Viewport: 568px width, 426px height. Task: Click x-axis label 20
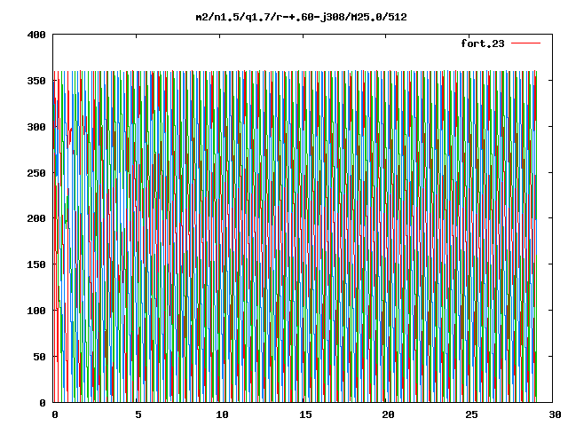point(388,414)
